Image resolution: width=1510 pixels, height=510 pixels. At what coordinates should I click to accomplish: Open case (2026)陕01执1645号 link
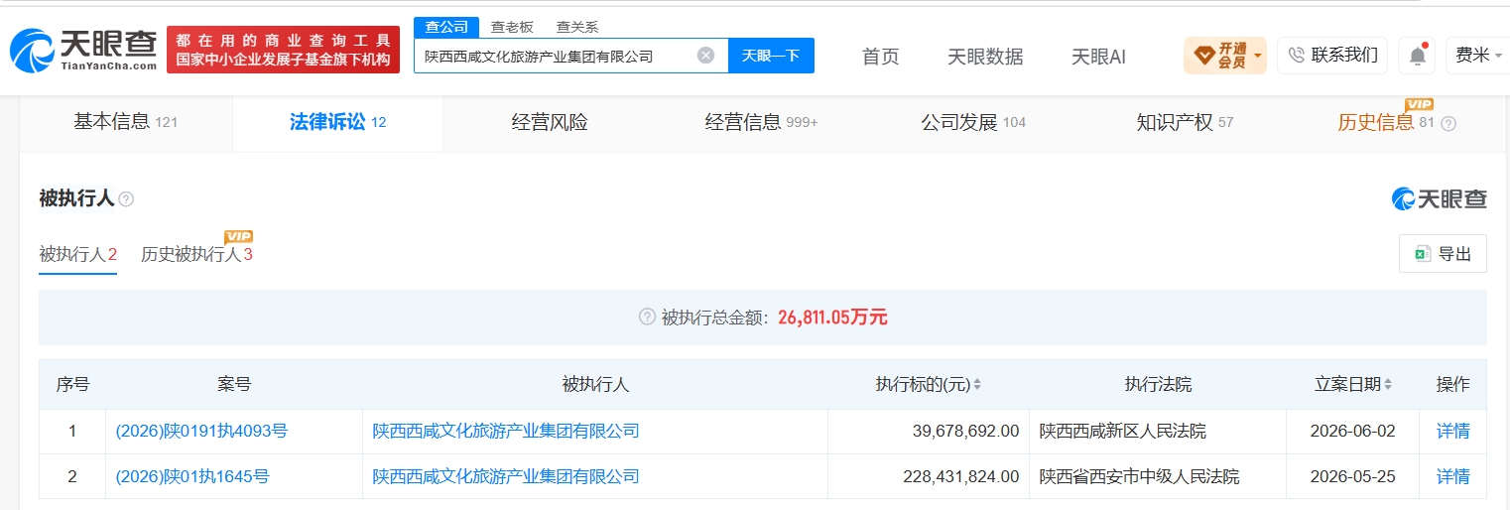click(x=192, y=477)
